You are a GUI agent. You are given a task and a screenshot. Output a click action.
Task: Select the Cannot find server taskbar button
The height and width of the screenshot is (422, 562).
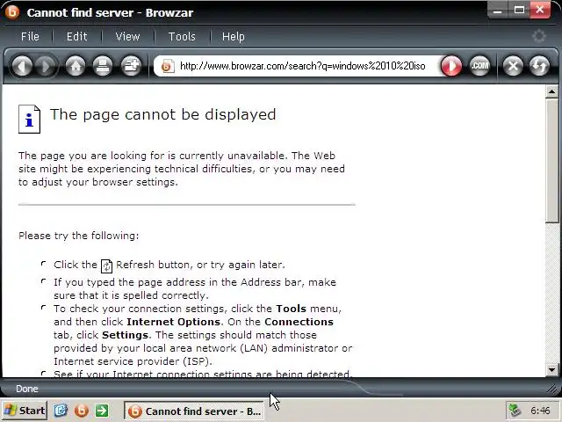tap(194, 411)
